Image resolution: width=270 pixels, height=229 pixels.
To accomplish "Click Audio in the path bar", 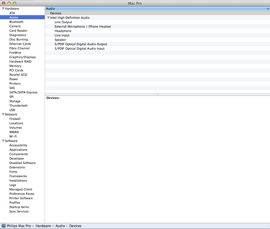I will click(x=60, y=226).
